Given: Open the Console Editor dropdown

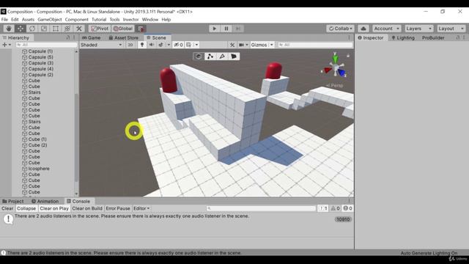Looking at the screenshot, I should point(141,208).
